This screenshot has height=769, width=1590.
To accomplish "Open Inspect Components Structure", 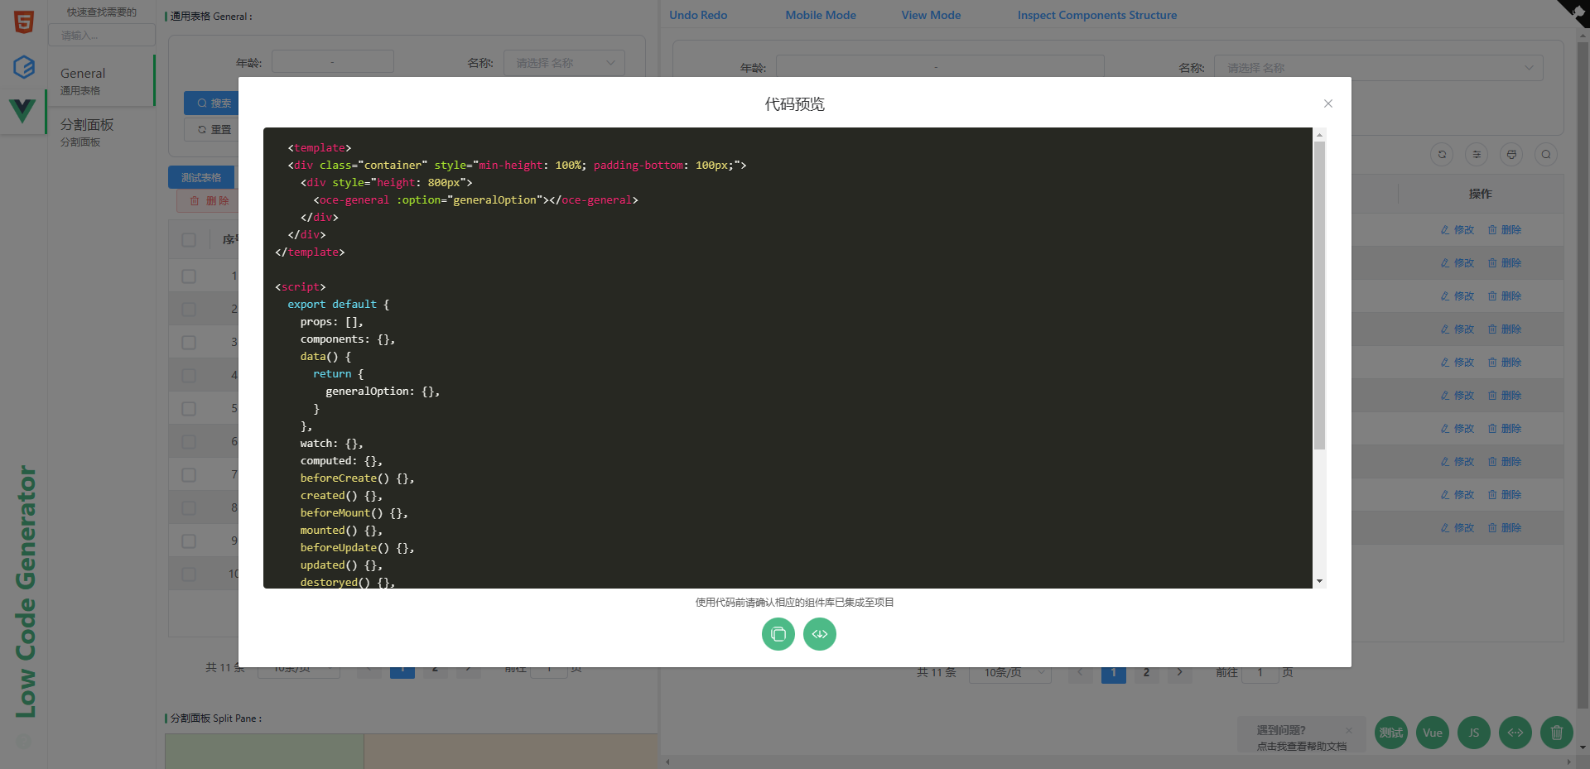I will pyautogui.click(x=1096, y=15).
